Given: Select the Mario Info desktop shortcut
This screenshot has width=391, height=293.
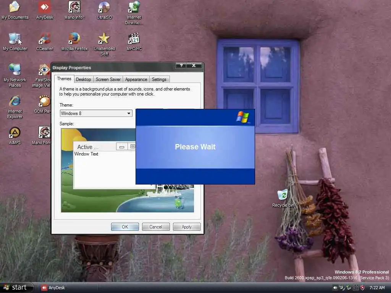Looking at the screenshot, I should [x=74, y=10].
